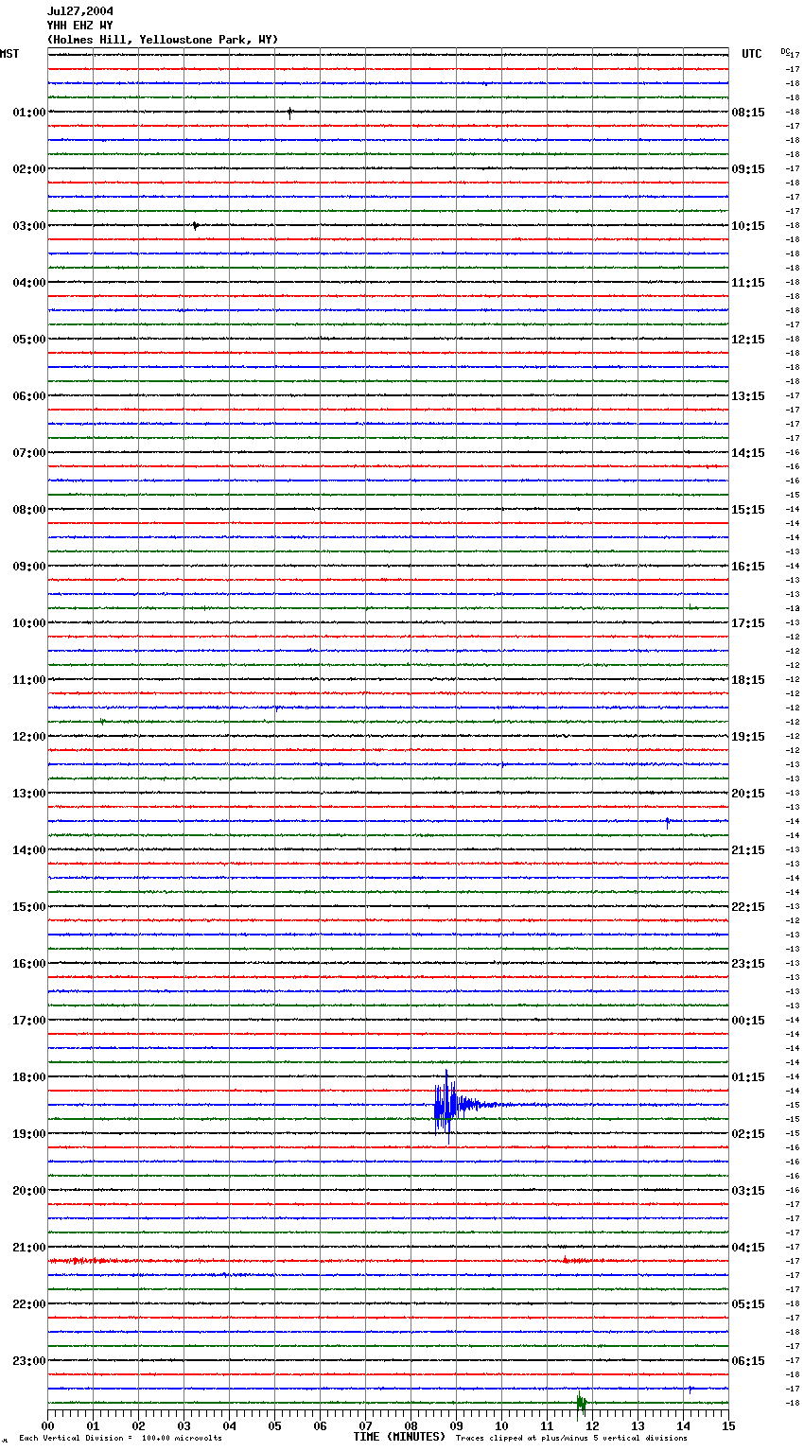Select the 21:00 MST row label
The image size is (804, 1451).
(x=29, y=1248)
